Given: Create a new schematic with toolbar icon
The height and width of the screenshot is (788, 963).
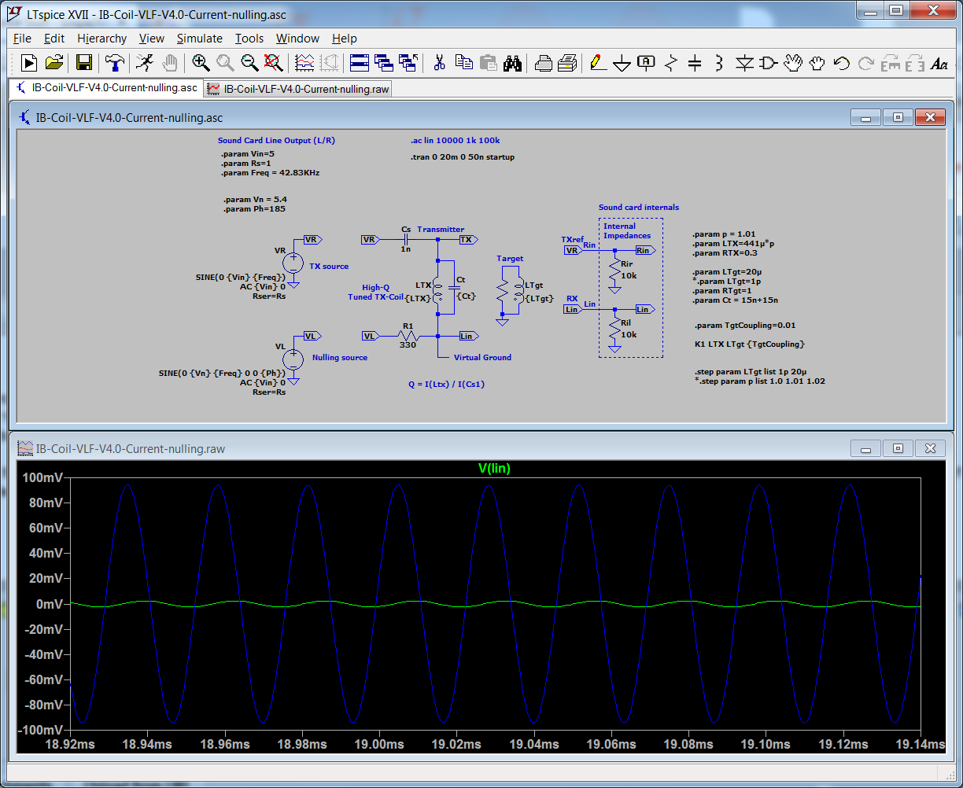Looking at the screenshot, I should [28, 63].
